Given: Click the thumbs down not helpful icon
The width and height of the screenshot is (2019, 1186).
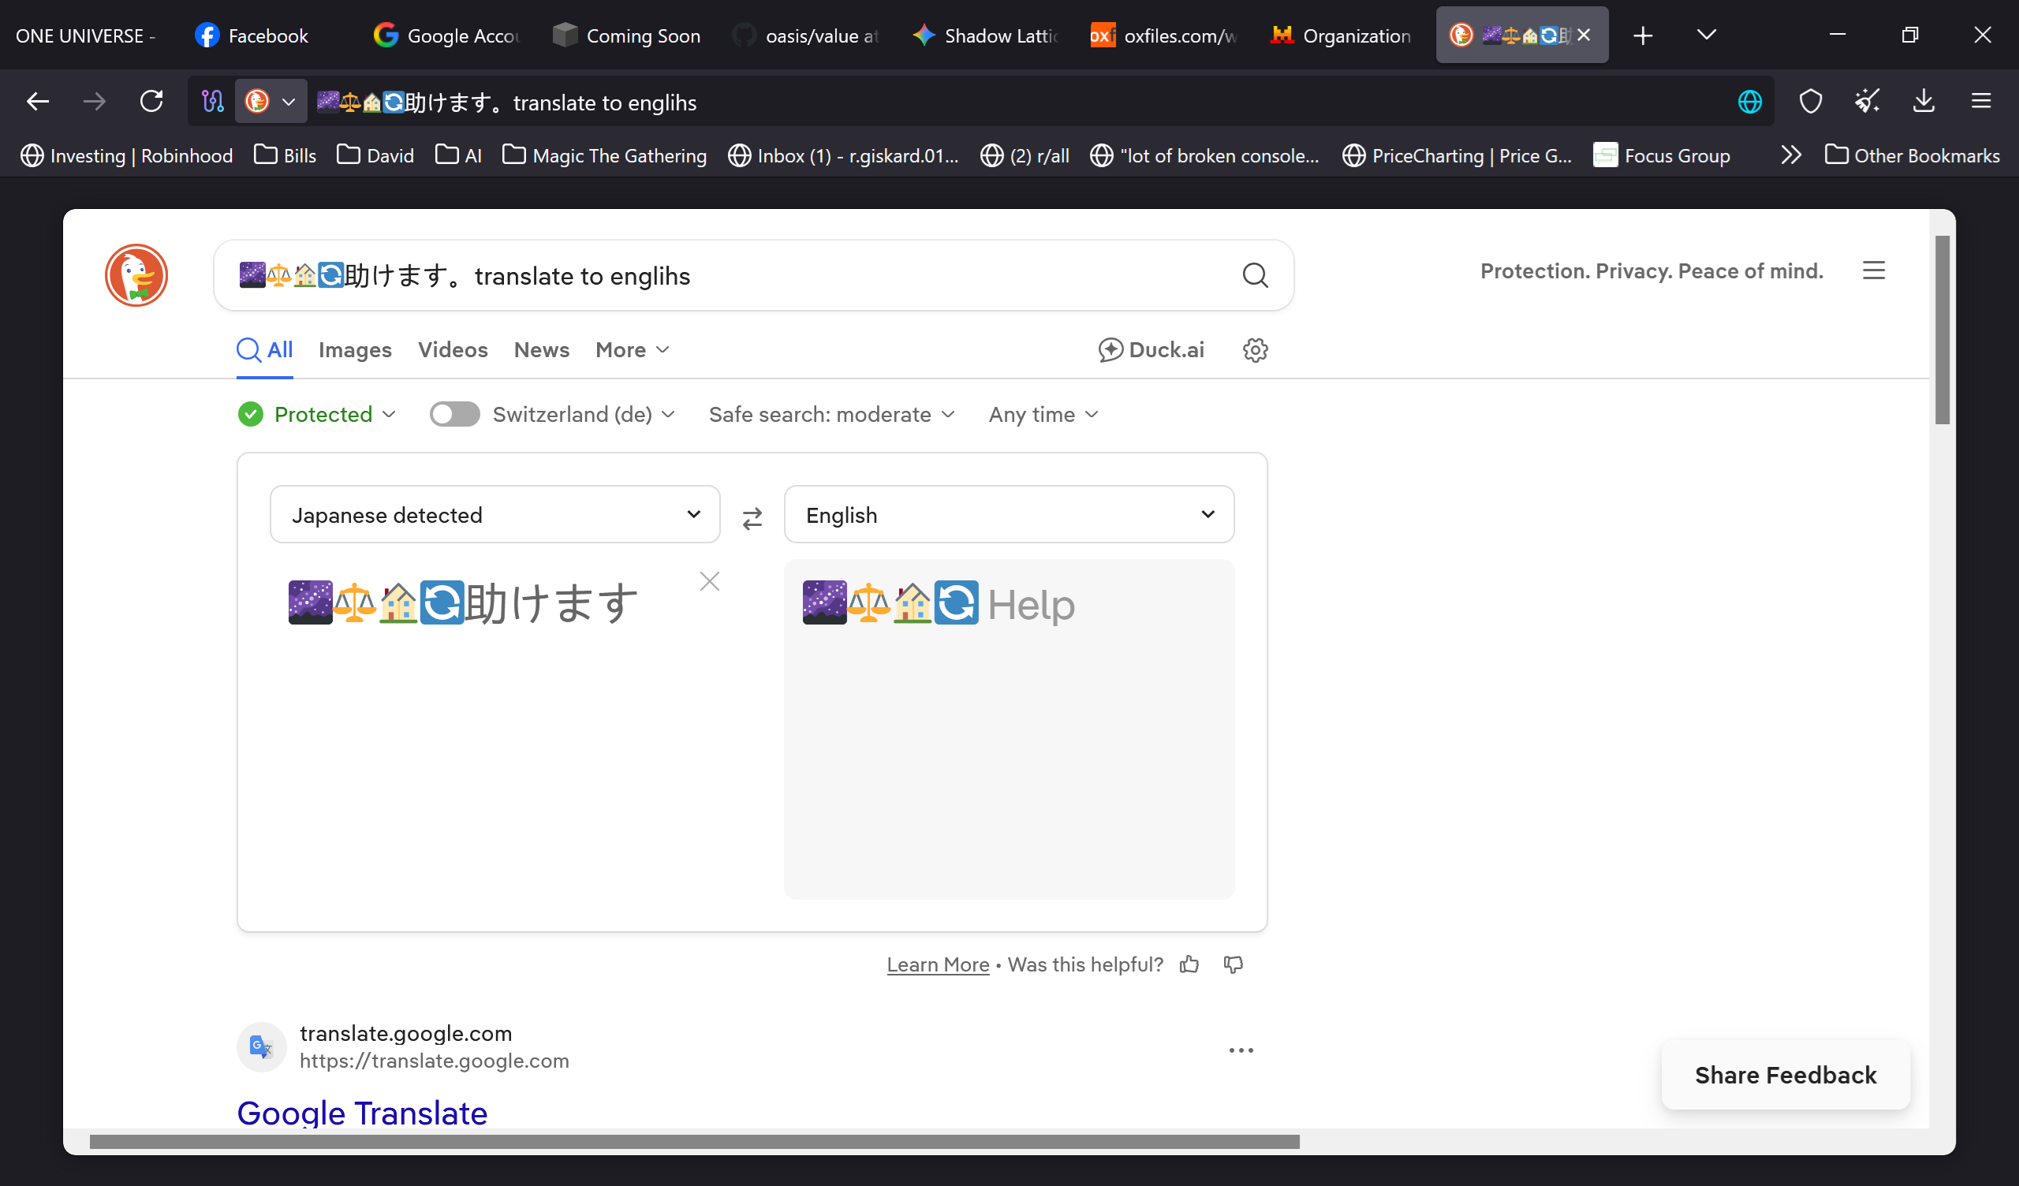Looking at the screenshot, I should tap(1233, 964).
